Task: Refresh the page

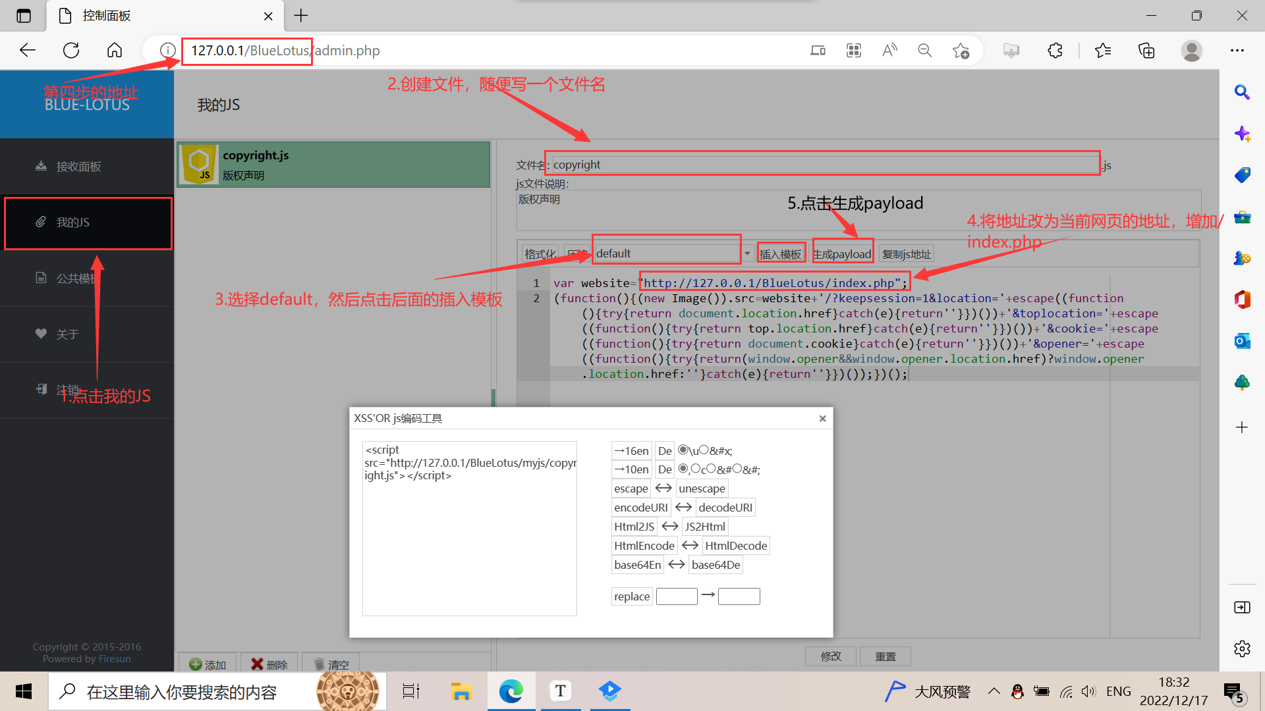Action: point(71,51)
